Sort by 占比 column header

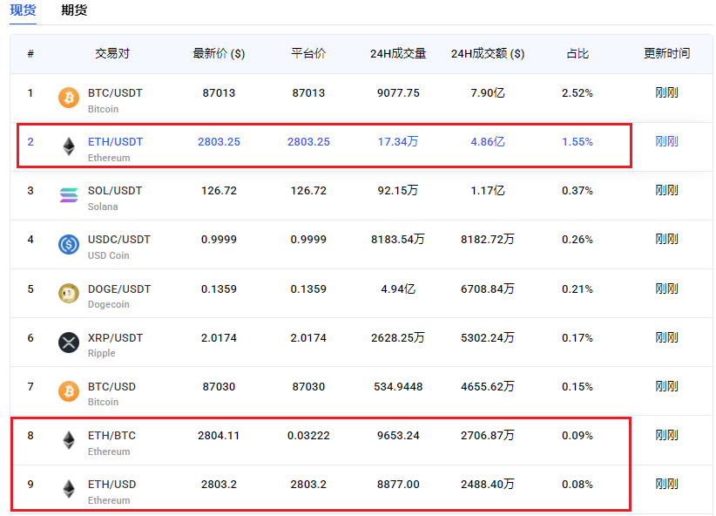[x=578, y=53]
